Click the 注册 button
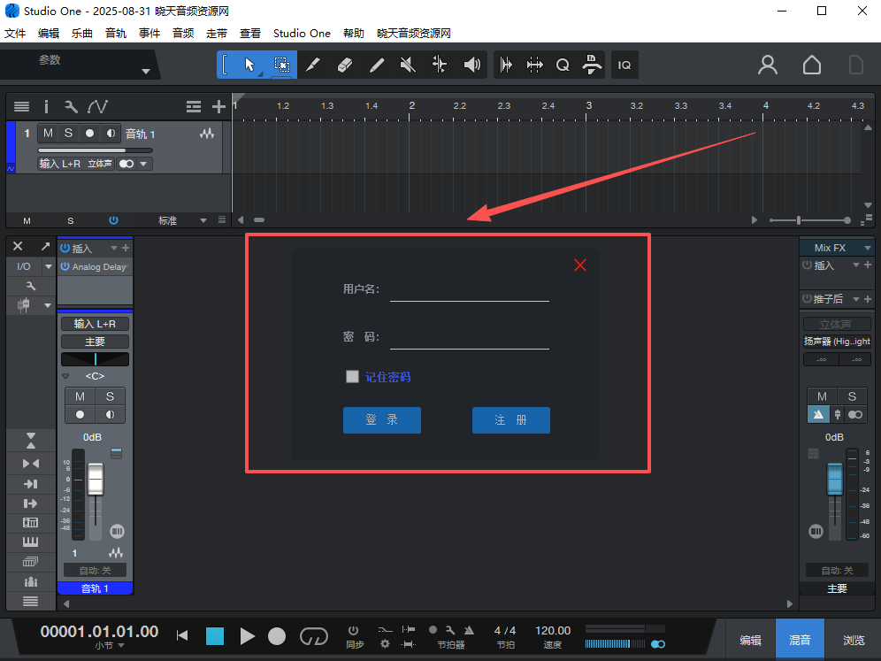The width and height of the screenshot is (881, 661). (x=511, y=420)
